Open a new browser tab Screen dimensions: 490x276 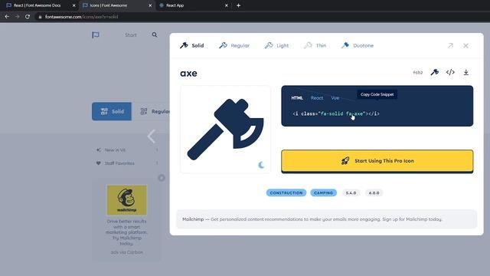point(238,5)
